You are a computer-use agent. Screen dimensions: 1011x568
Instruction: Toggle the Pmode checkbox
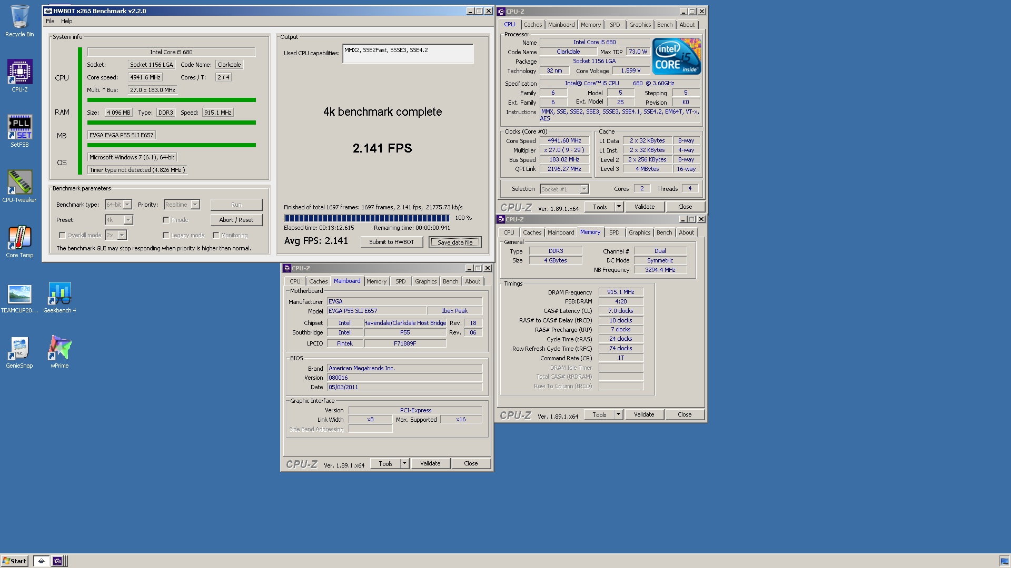pos(166,220)
